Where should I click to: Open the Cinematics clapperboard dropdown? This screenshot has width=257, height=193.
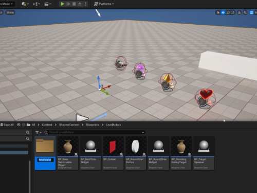pos(47,4)
